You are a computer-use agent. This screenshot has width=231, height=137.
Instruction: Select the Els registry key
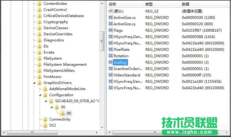pos(46,46)
